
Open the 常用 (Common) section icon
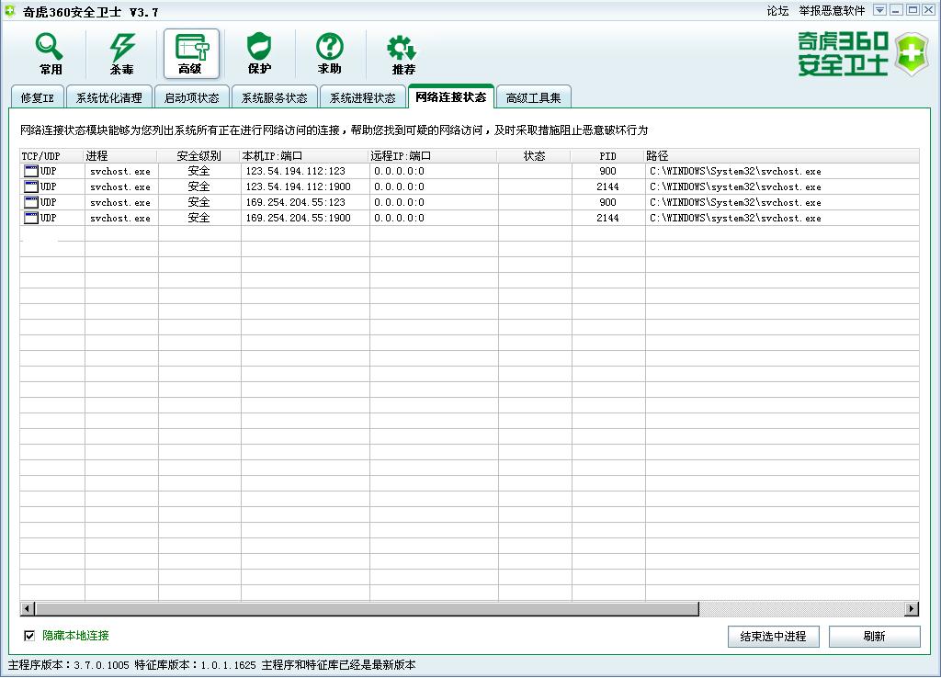[50, 53]
